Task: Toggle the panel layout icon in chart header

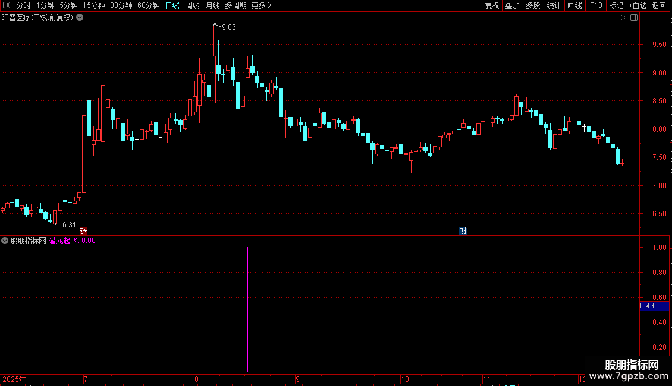Action: [634, 18]
